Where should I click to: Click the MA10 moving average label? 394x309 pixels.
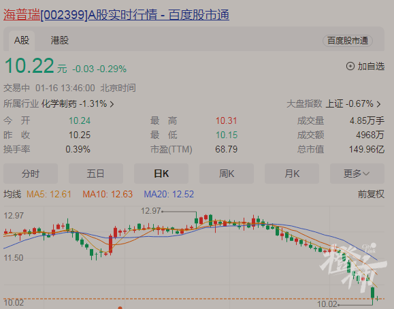108,194
